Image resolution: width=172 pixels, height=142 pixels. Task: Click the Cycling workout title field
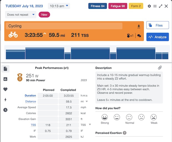click(64, 26)
